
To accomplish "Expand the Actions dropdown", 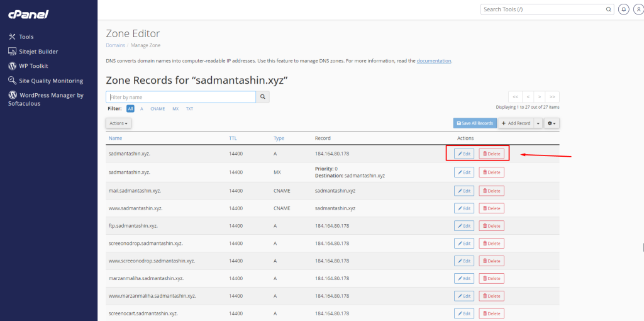I will tap(118, 123).
